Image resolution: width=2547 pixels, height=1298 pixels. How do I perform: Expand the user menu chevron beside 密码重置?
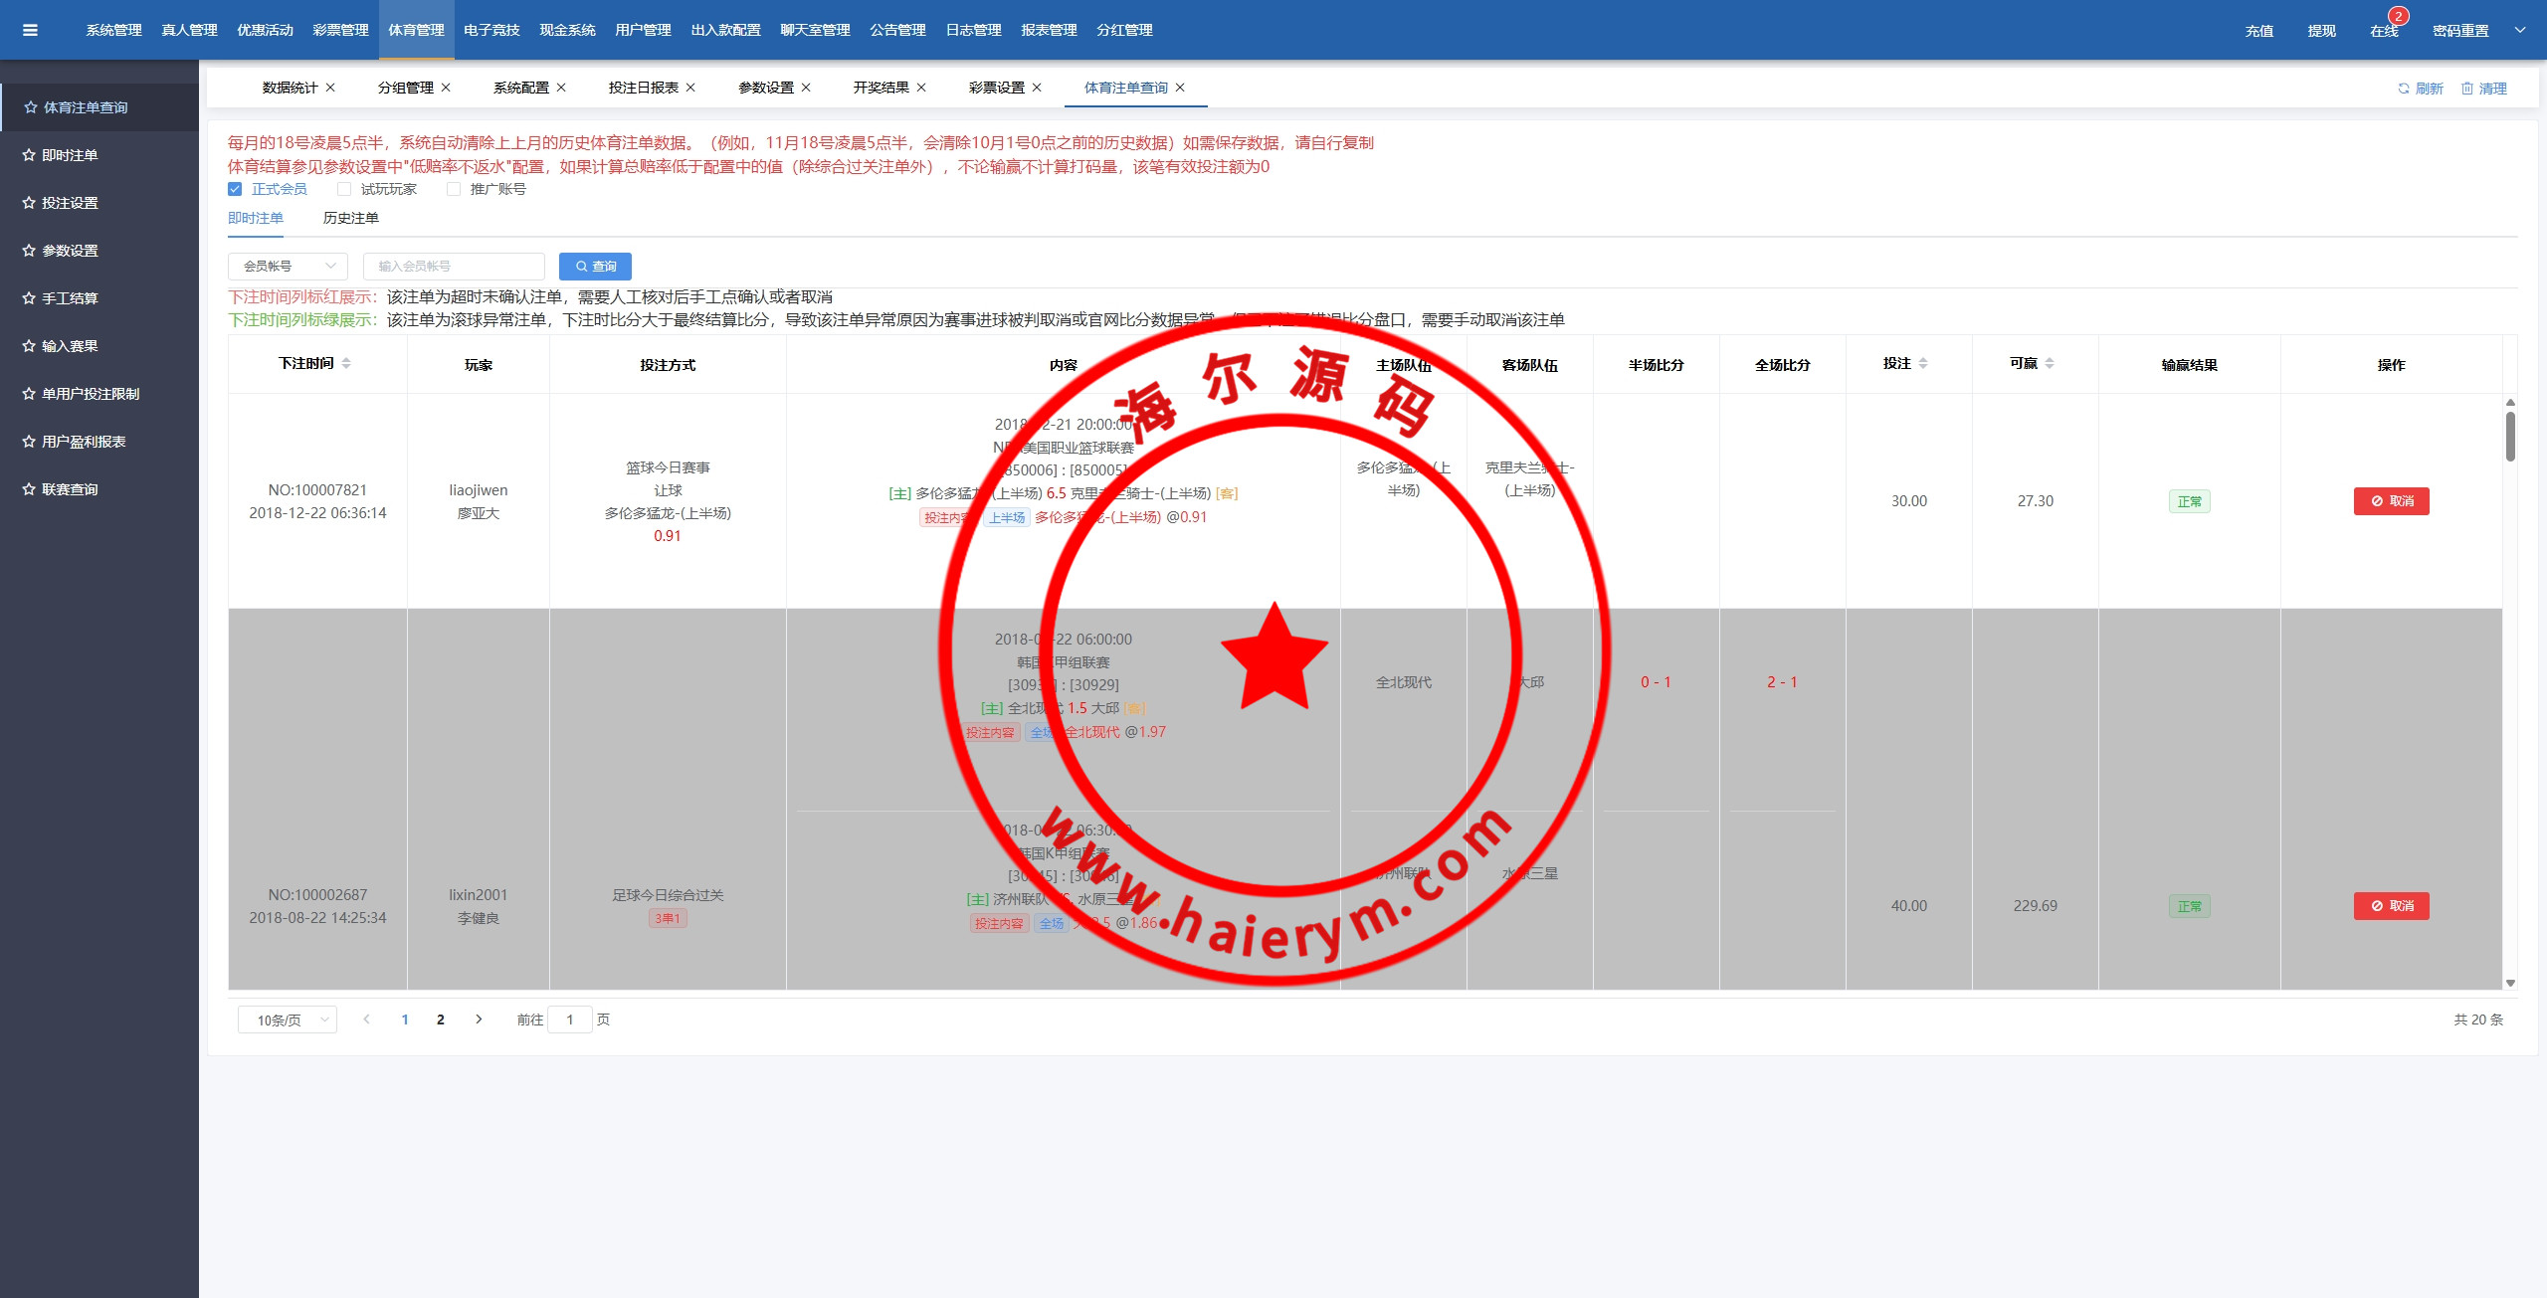(x=2520, y=30)
